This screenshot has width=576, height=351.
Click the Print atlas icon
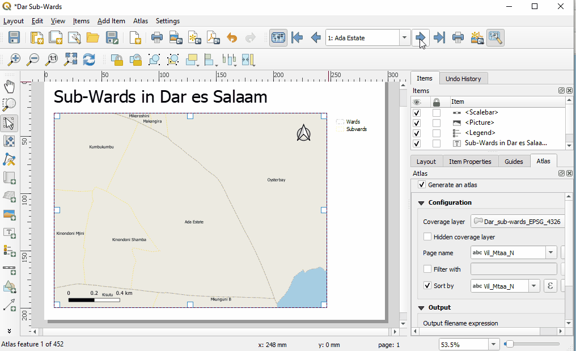[458, 38]
